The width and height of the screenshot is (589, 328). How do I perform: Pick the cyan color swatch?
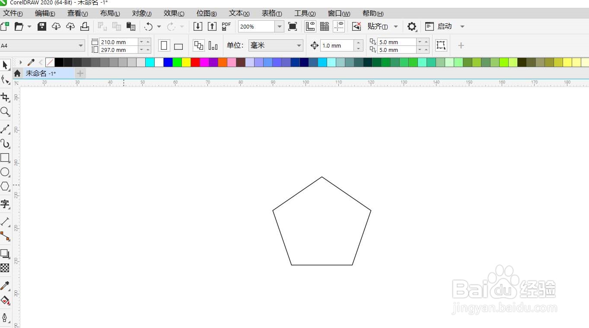pyautogui.click(x=150, y=62)
